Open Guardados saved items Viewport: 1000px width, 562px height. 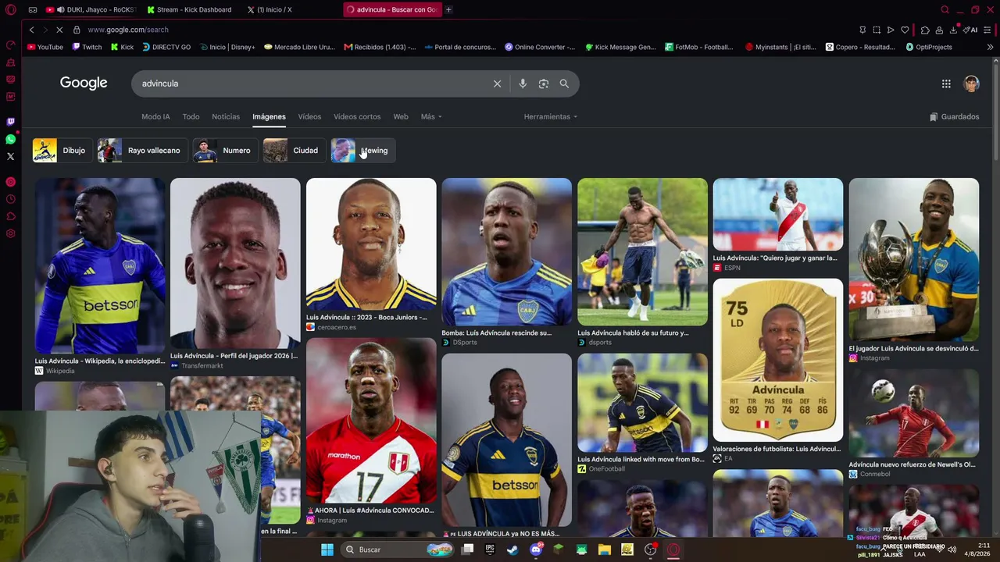[x=954, y=116]
